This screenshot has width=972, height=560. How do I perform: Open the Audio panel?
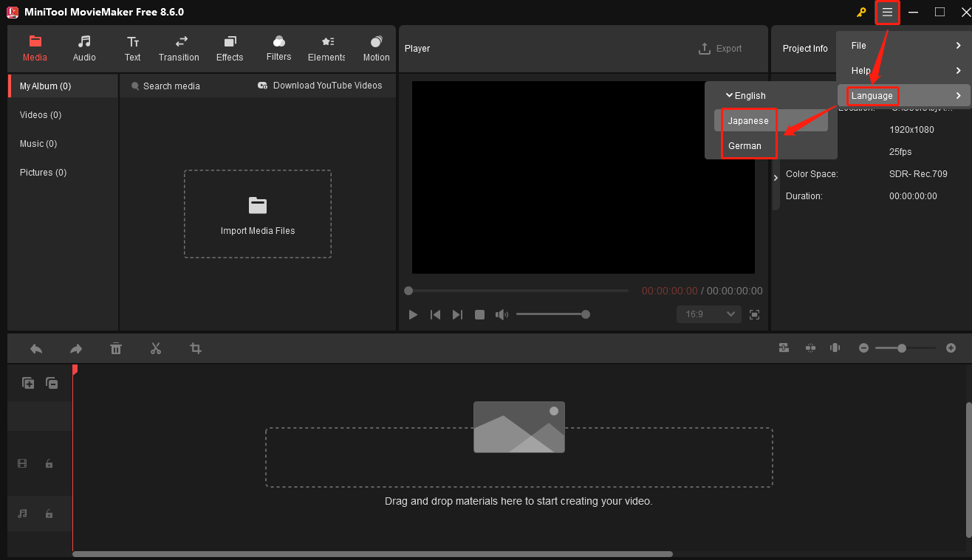click(x=83, y=49)
